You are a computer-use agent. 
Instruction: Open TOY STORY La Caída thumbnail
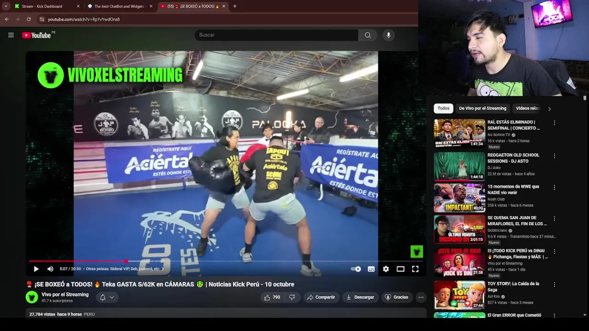click(459, 295)
